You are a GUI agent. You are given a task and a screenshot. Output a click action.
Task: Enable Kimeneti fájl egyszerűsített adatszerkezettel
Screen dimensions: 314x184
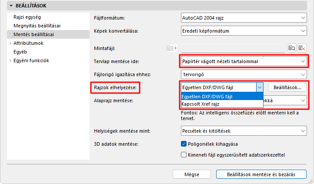pos(184,154)
